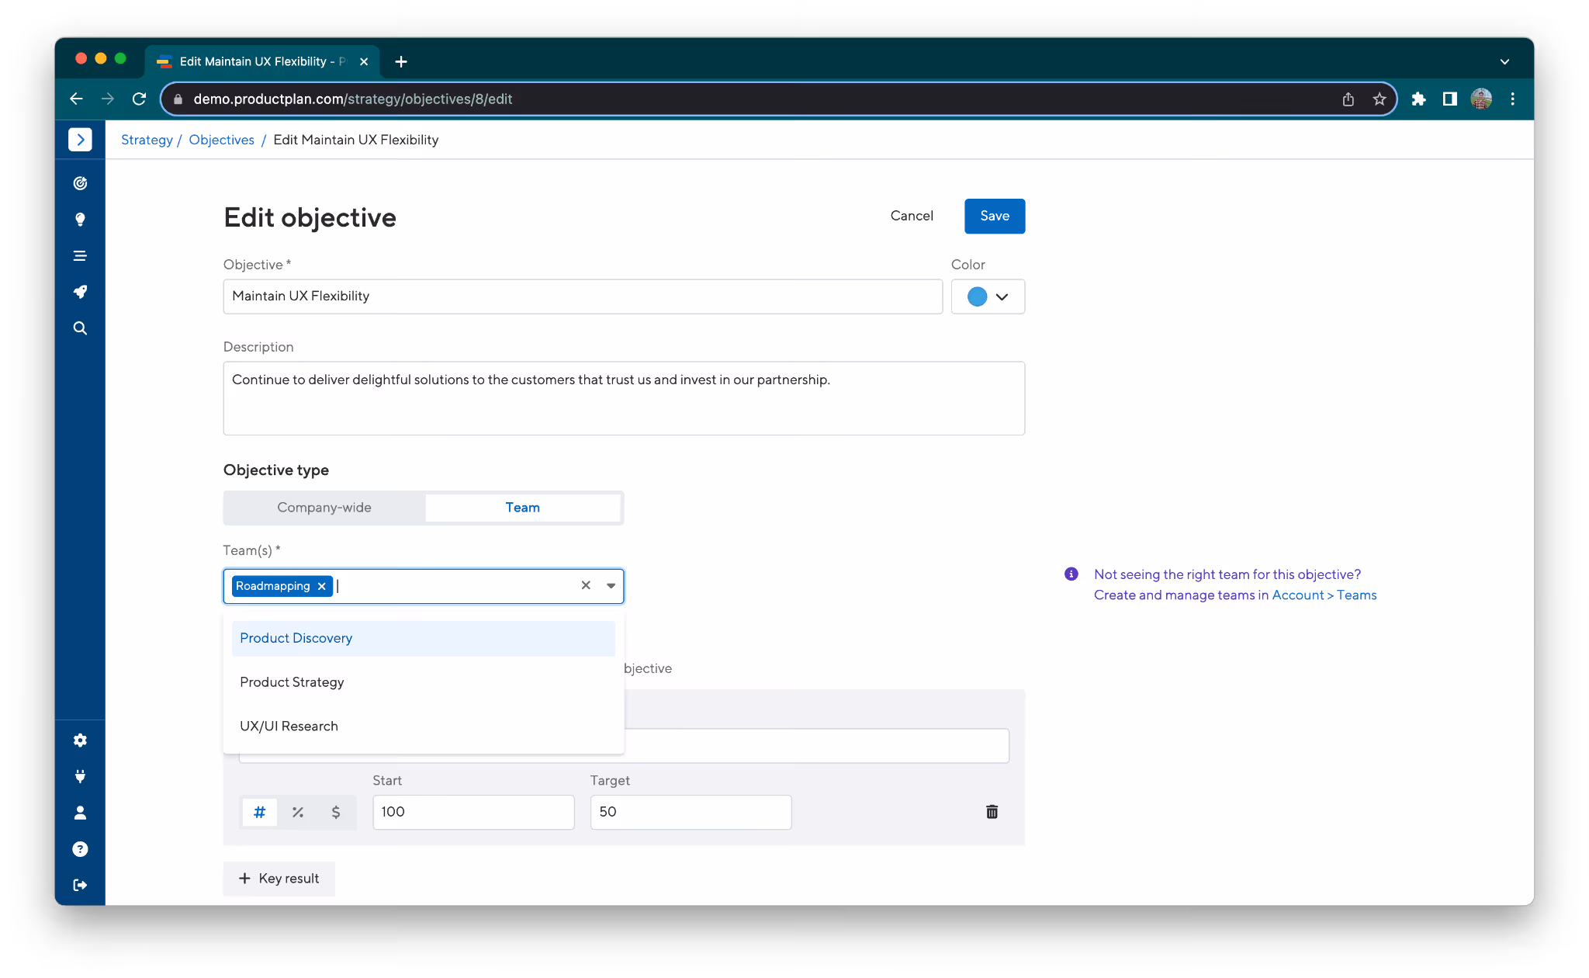Collapse the Team(s) dropdown arrow

611,586
